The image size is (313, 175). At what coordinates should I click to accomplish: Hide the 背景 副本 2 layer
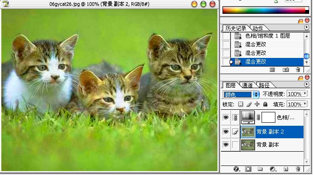[x=226, y=132]
